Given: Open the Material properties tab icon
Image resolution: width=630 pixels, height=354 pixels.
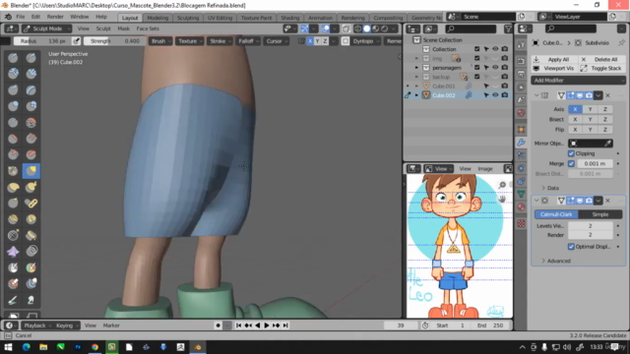Looking at the screenshot, I should point(521,207).
